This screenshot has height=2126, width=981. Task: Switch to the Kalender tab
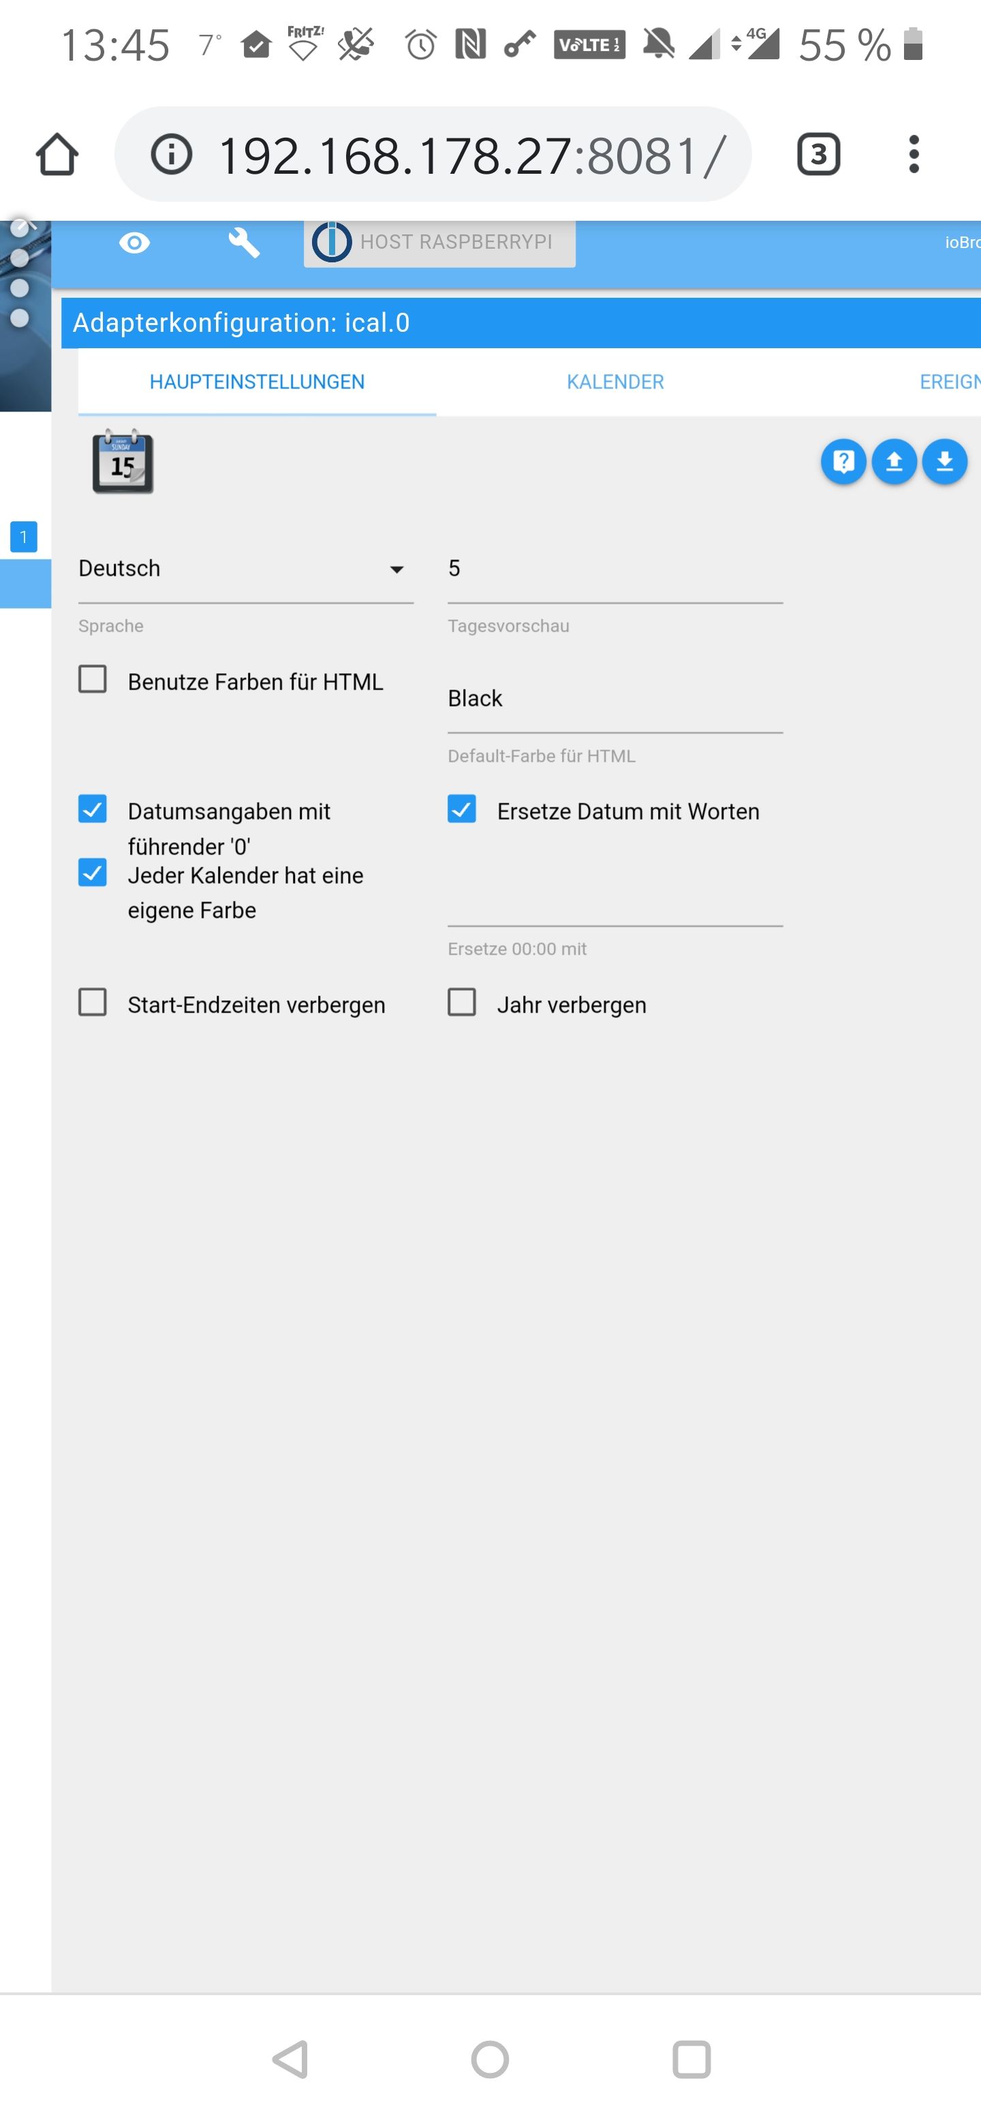tap(614, 382)
